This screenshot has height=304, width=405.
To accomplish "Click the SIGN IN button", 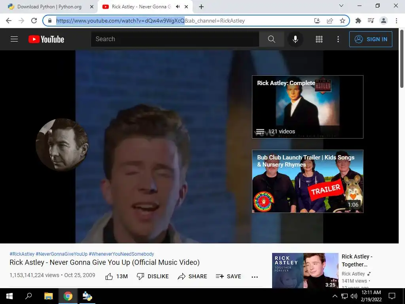I will [x=371, y=39].
